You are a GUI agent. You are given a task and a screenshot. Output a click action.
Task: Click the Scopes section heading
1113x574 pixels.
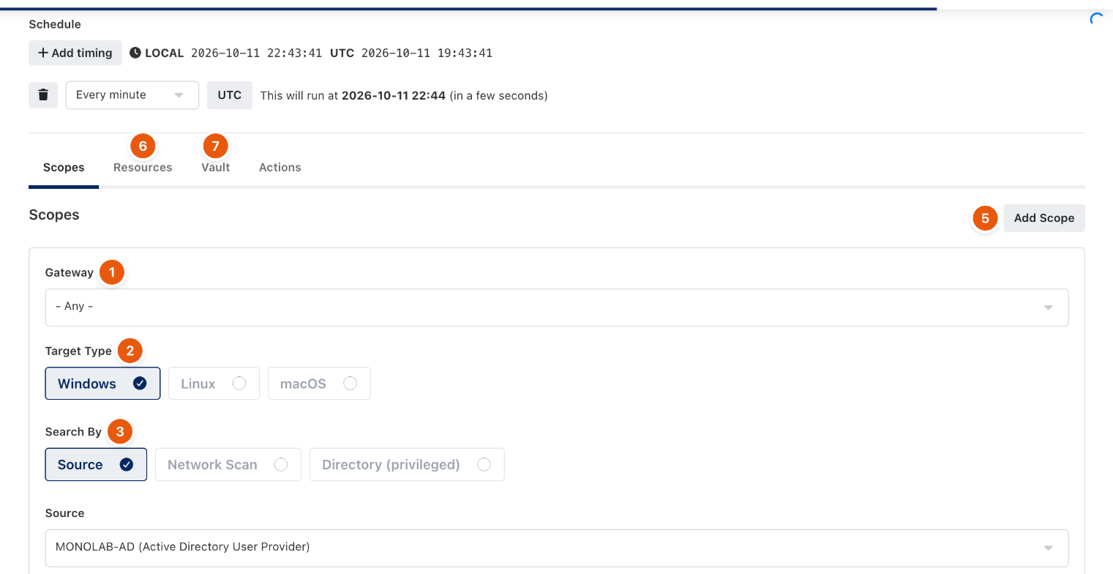(x=54, y=215)
